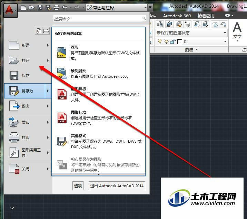Click the Redo arrow icon
Screen dimensions: 247x219
[77, 7]
